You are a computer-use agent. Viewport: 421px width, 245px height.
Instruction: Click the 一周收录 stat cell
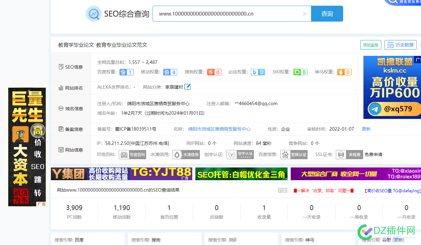[359, 212]
